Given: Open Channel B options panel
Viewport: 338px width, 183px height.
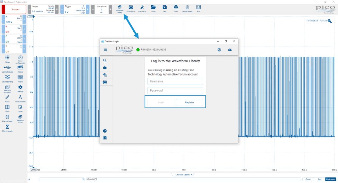Looking at the screenshot, I should click(x=14, y=29).
